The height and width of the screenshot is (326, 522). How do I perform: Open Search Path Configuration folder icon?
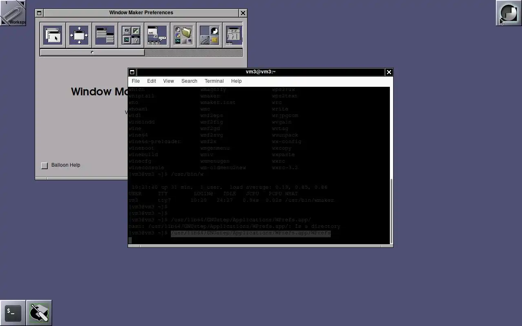click(184, 35)
